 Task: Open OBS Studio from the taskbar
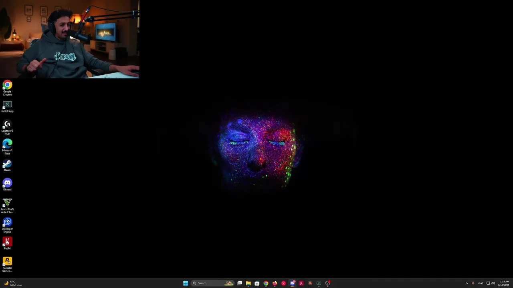coord(327,283)
